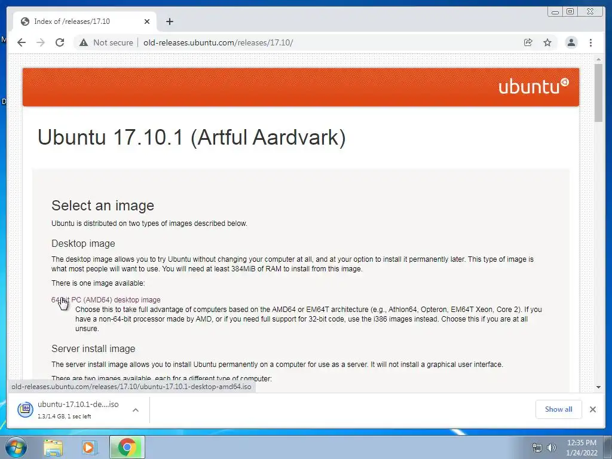Expand download options chevron for ubuntu iso
Image resolution: width=612 pixels, height=459 pixels.
(136, 410)
